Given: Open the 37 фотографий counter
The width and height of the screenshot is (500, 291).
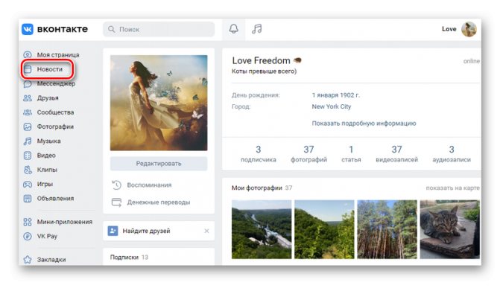Looking at the screenshot, I should [x=308, y=154].
